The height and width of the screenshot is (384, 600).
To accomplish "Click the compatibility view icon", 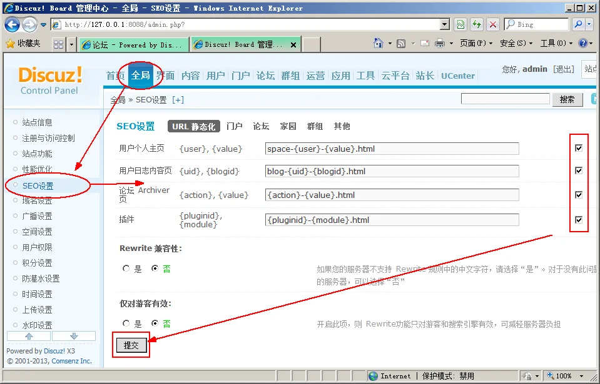I will [460, 25].
